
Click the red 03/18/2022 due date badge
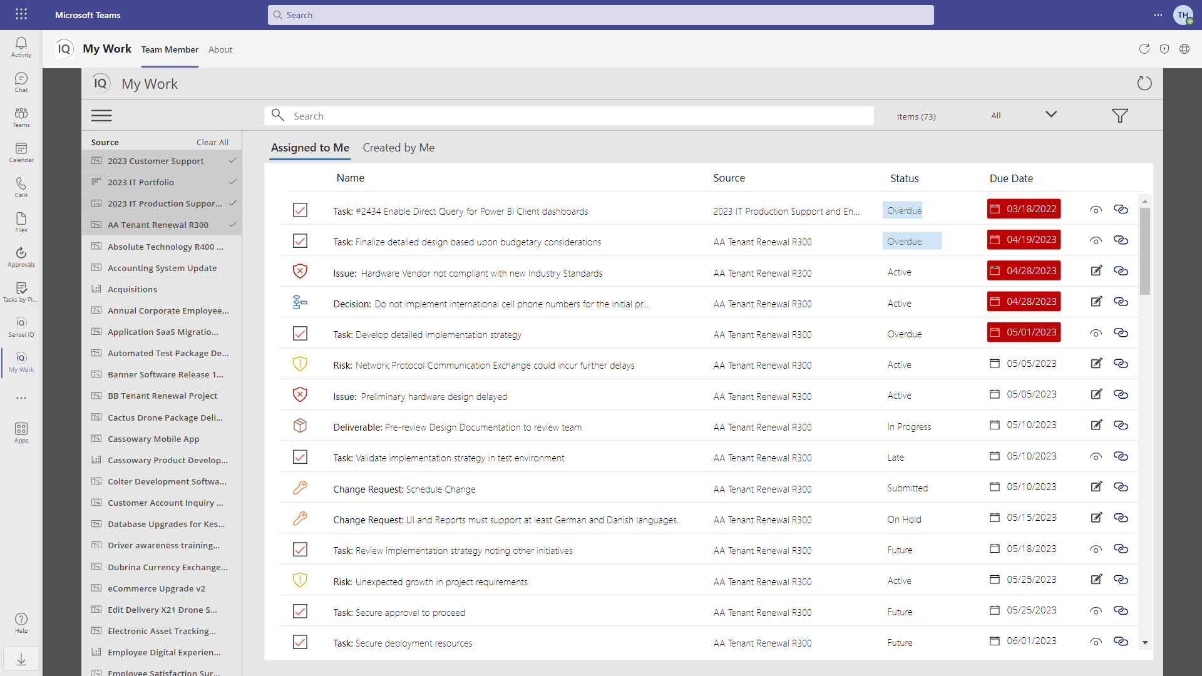(1024, 209)
